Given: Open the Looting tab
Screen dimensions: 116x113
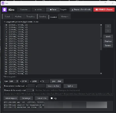Looking at the screenshot, I should pos(43,17).
